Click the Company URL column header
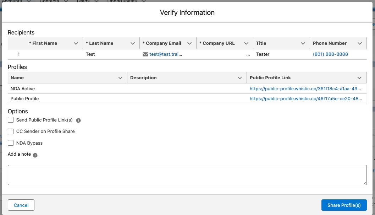 217,43
